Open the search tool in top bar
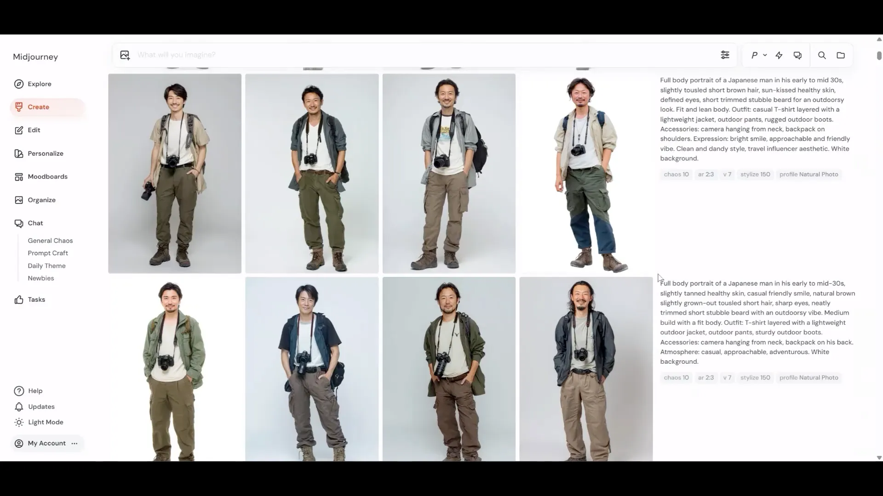 pyautogui.click(x=821, y=55)
